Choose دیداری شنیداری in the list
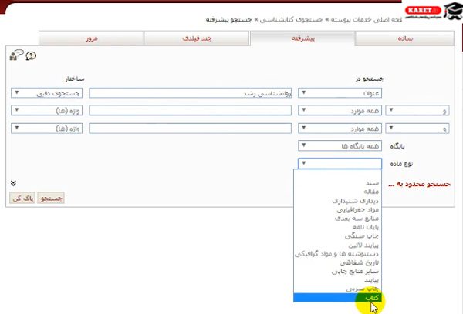This screenshot has height=314, width=463. pyautogui.click(x=337, y=201)
